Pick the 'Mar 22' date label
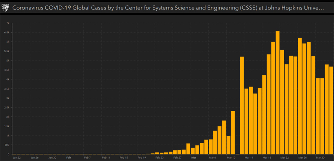Image resolution: width=334 pixels, height=161 pixels. tap(284, 157)
